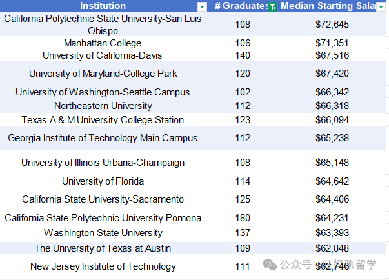
Task: Select the $72,645 salary cell
Action: [332, 25]
